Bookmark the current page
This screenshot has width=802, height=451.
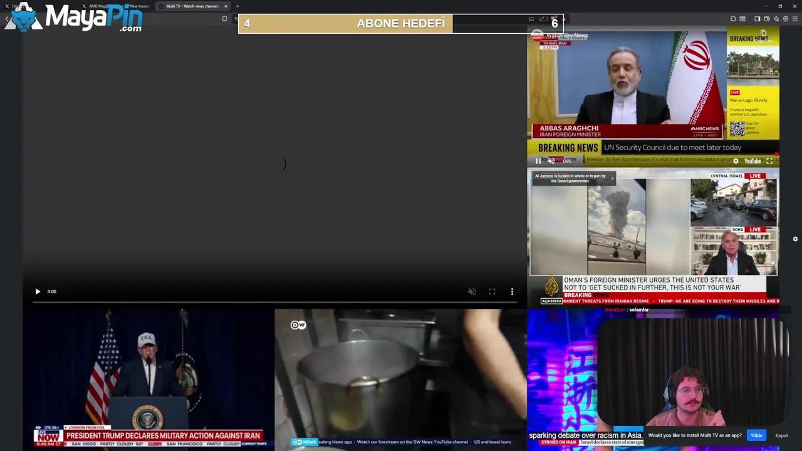pyautogui.click(x=224, y=19)
